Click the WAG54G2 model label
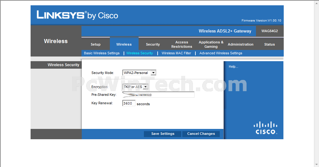Screen dimensions: 319x167 [x=270, y=31]
